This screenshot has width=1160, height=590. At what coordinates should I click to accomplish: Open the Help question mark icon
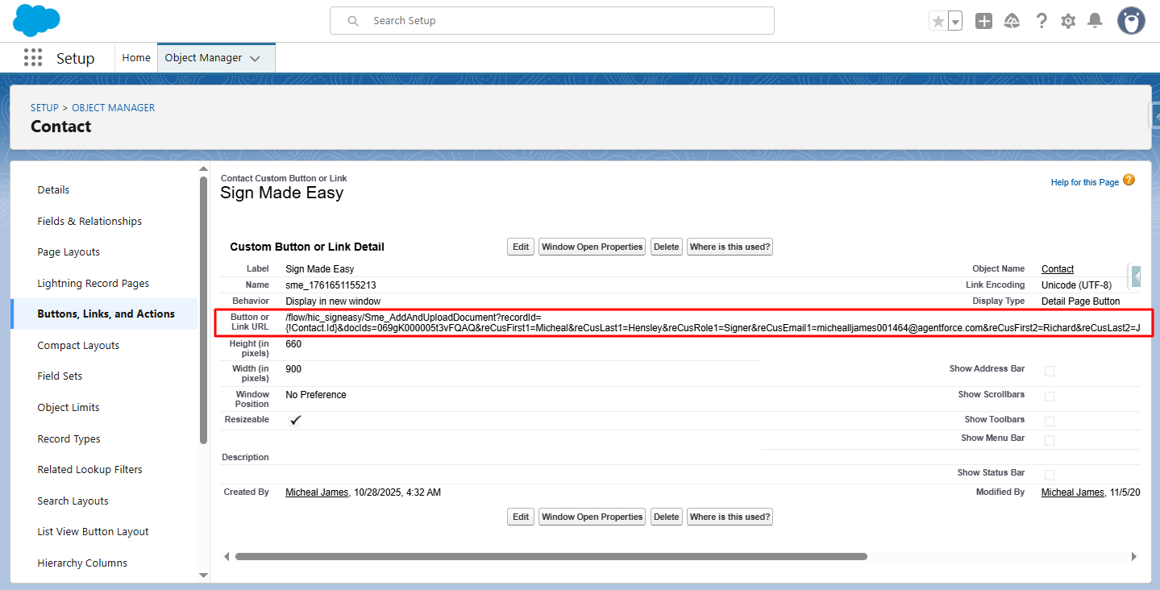(x=1042, y=22)
